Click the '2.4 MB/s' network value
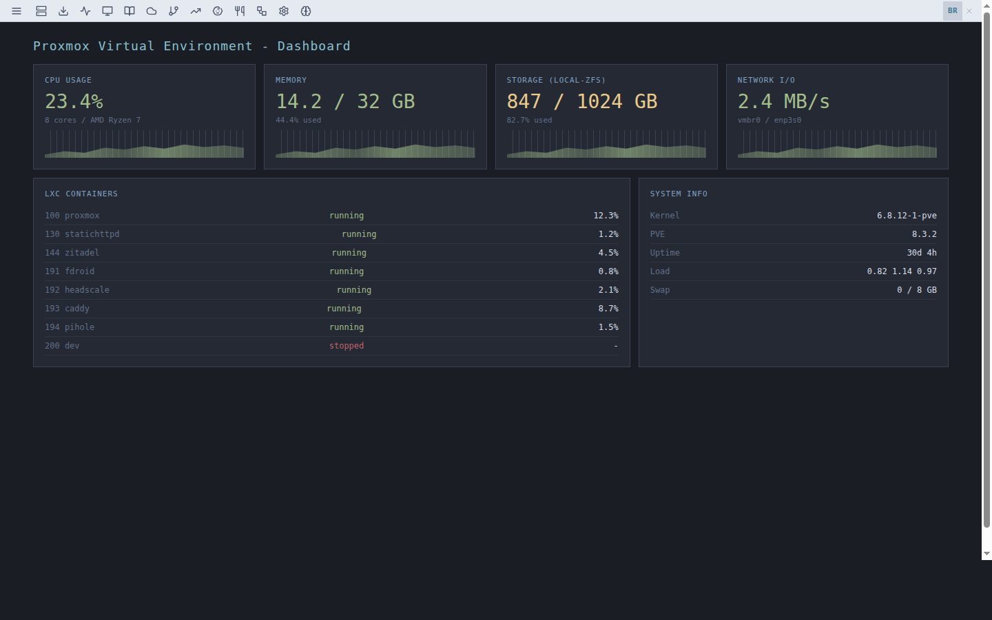The height and width of the screenshot is (620, 992). coord(784,101)
